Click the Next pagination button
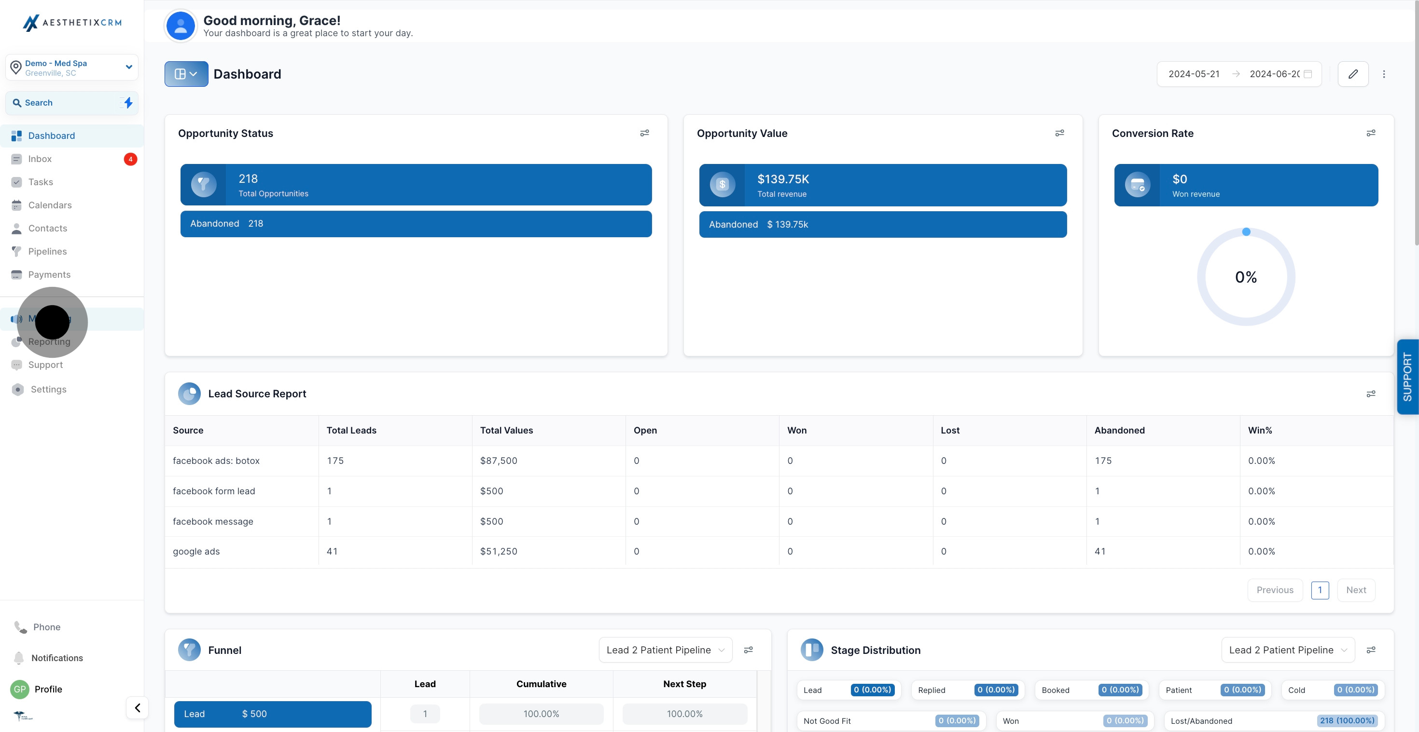The height and width of the screenshot is (732, 1419). click(1356, 590)
